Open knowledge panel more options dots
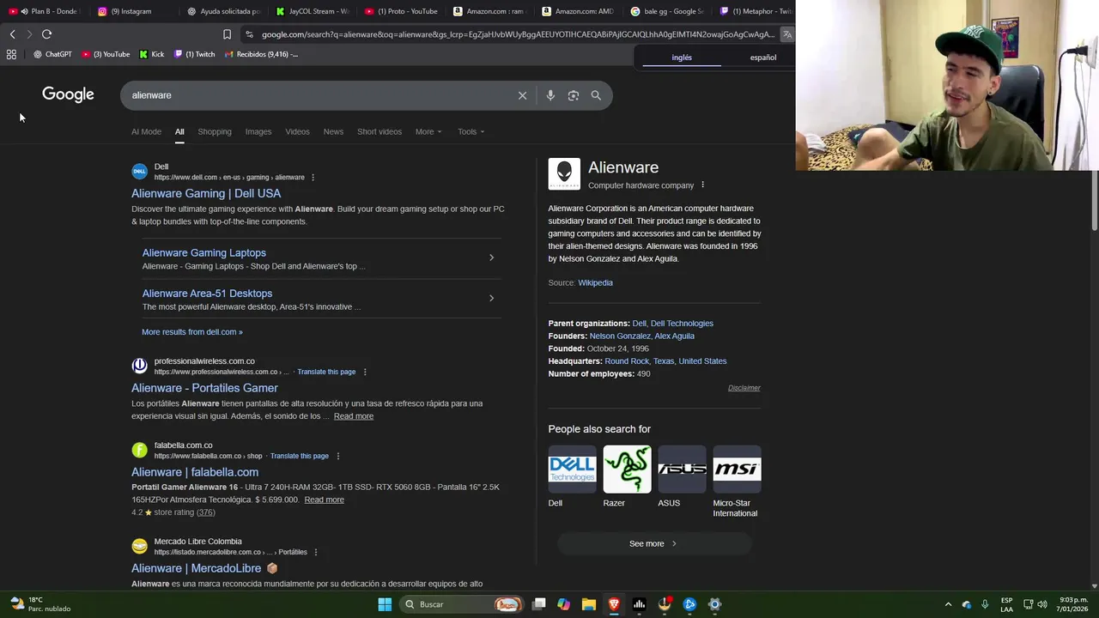Screen dimensions: 1099x618 click(702, 185)
